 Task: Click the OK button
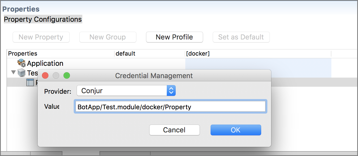(x=236, y=130)
